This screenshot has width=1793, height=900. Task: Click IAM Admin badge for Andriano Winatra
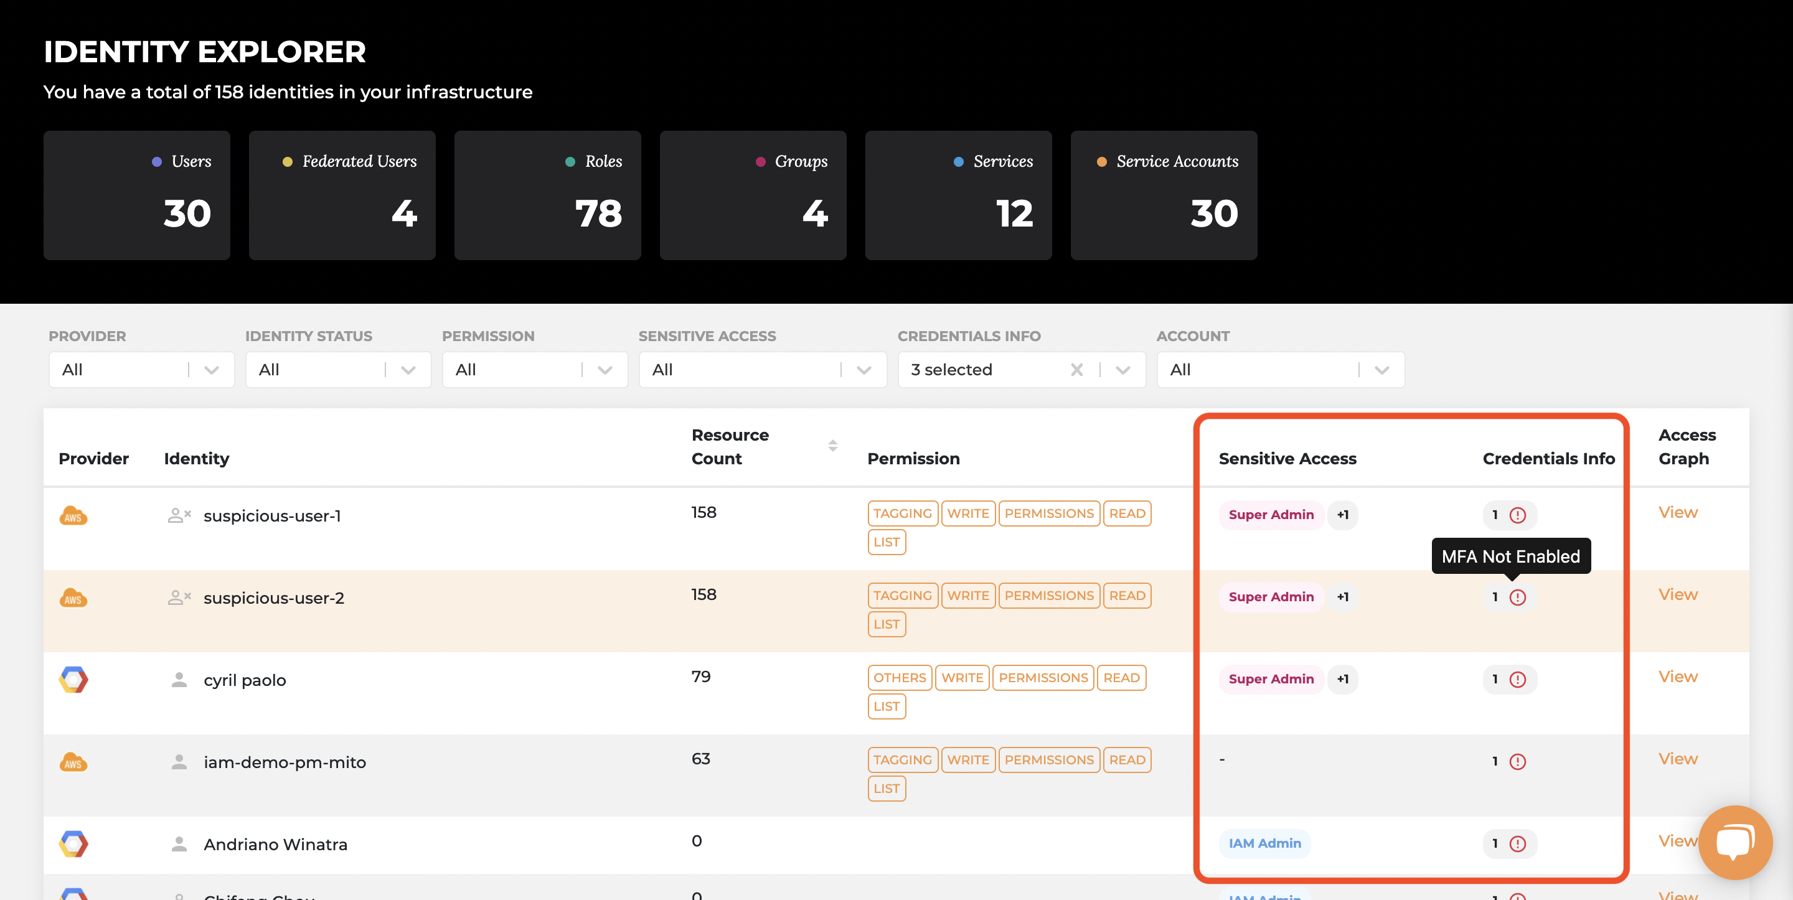[x=1264, y=843]
